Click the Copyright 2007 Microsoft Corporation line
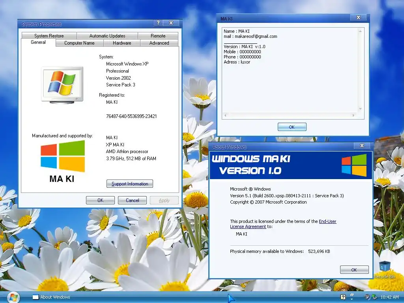The width and height of the screenshot is (404, 303). click(268, 202)
